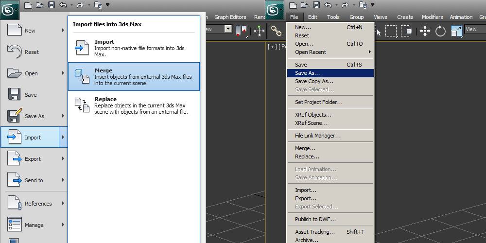Choose Save As… in File menu
The width and height of the screenshot is (486, 243).
pyautogui.click(x=330, y=73)
